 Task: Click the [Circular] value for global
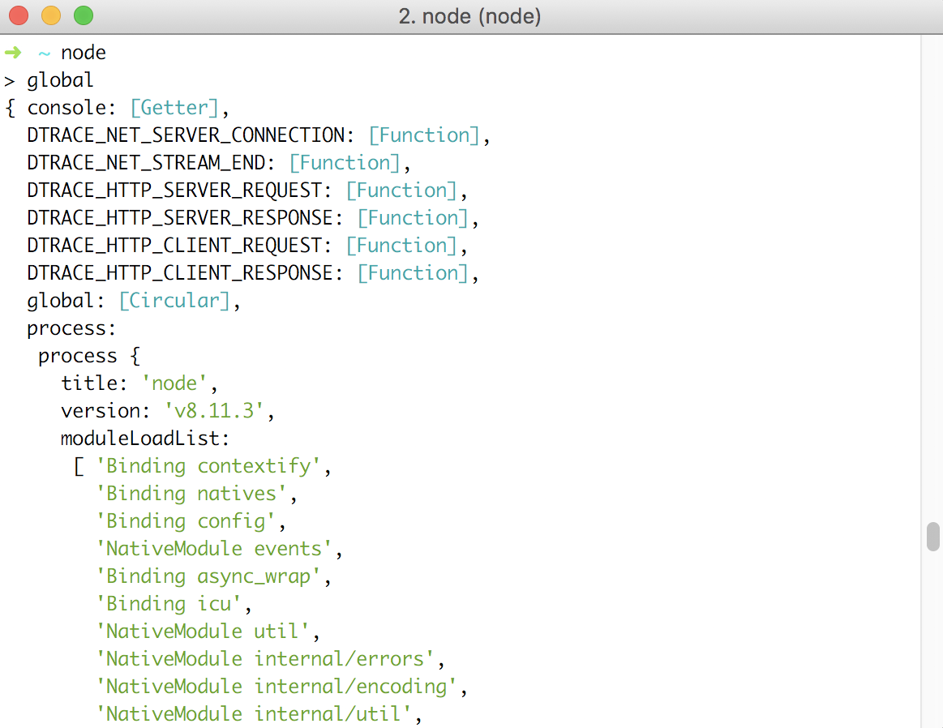(174, 301)
